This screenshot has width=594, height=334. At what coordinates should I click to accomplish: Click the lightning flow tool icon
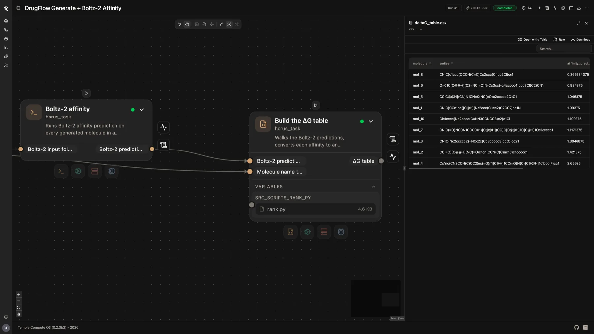pyautogui.click(x=212, y=24)
